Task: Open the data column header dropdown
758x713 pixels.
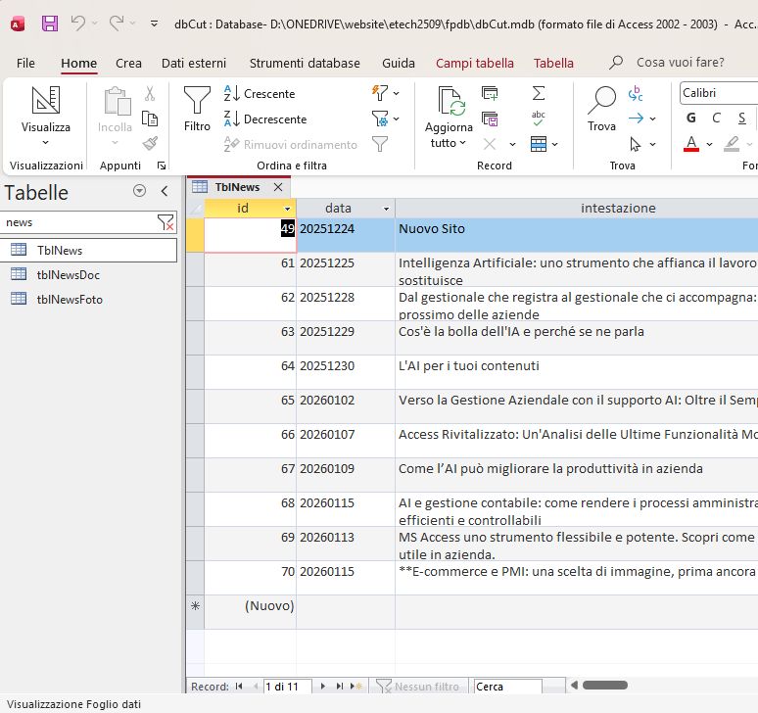Action: pos(386,209)
